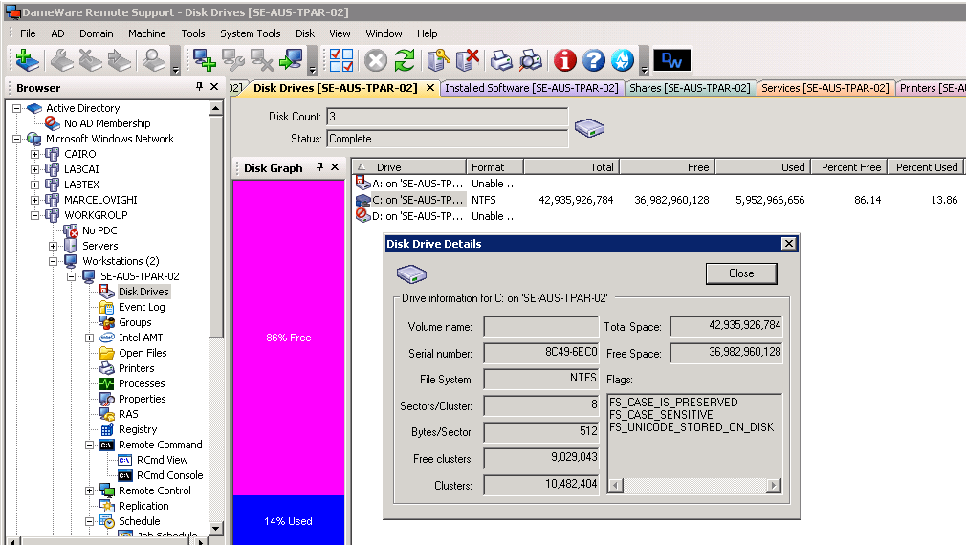Expand the Servers tree node

[53, 246]
